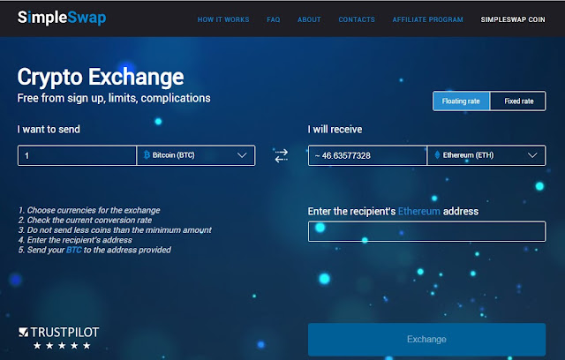Click step 4 'Enter the recipient's address'
This screenshot has width=565, height=360.
(x=75, y=240)
